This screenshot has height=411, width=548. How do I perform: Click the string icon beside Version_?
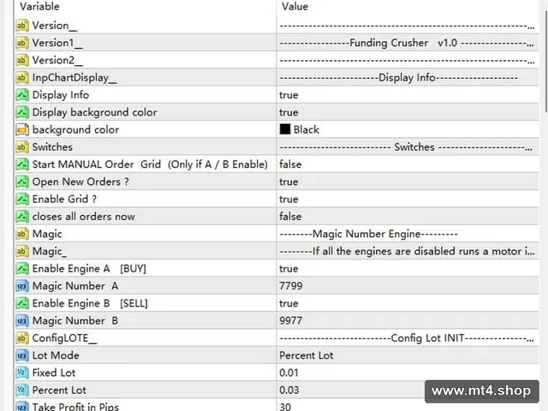click(x=21, y=25)
